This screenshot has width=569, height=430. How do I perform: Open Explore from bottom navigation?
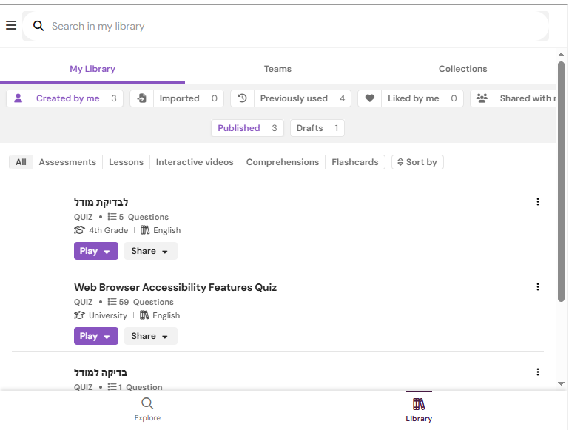click(147, 409)
